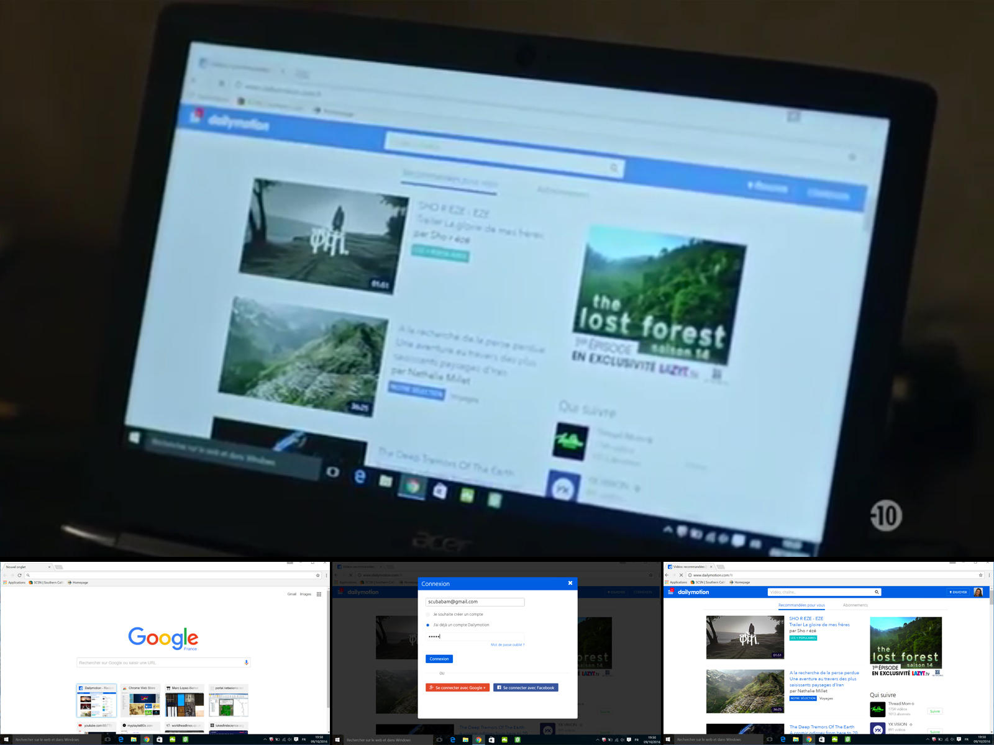Open the Images link on Google page

306,594
